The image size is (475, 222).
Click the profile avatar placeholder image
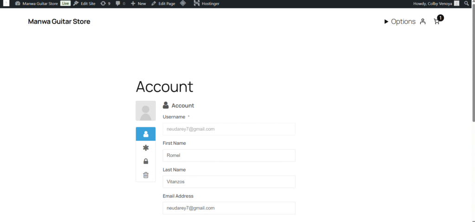pyautogui.click(x=146, y=111)
